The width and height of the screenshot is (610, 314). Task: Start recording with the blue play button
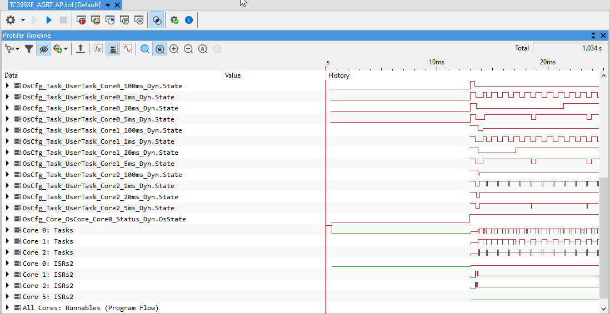[x=49, y=20]
